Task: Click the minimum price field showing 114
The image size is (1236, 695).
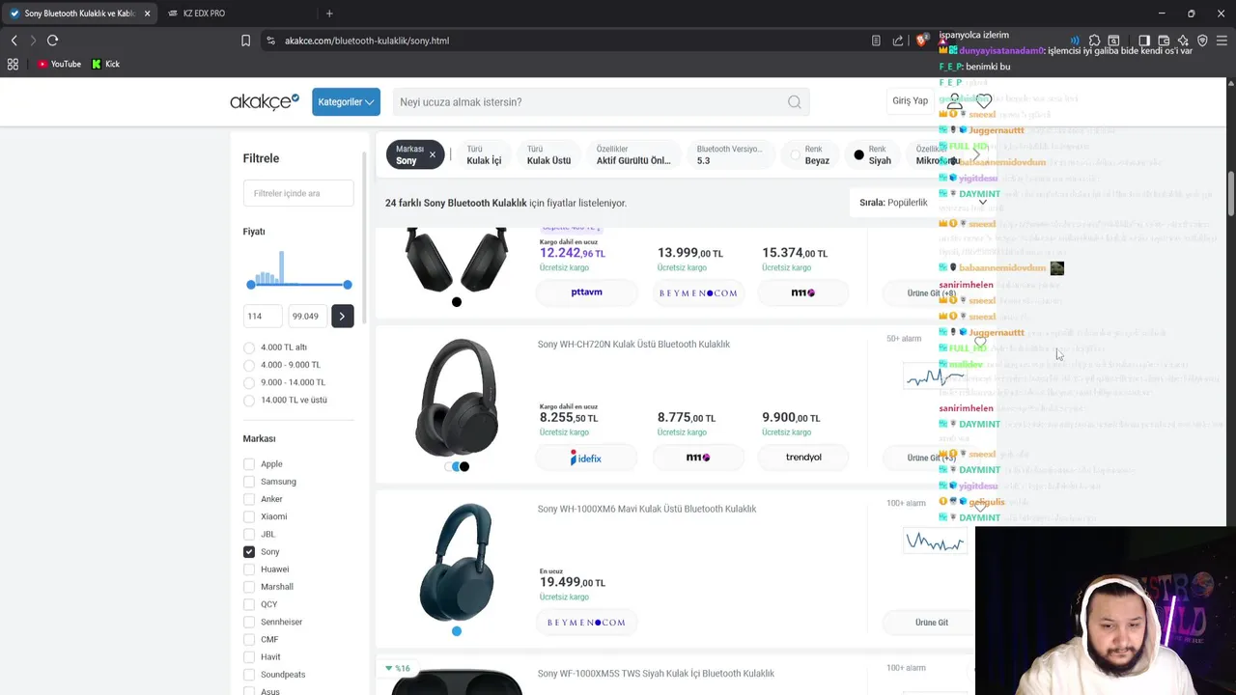Action: (x=263, y=316)
